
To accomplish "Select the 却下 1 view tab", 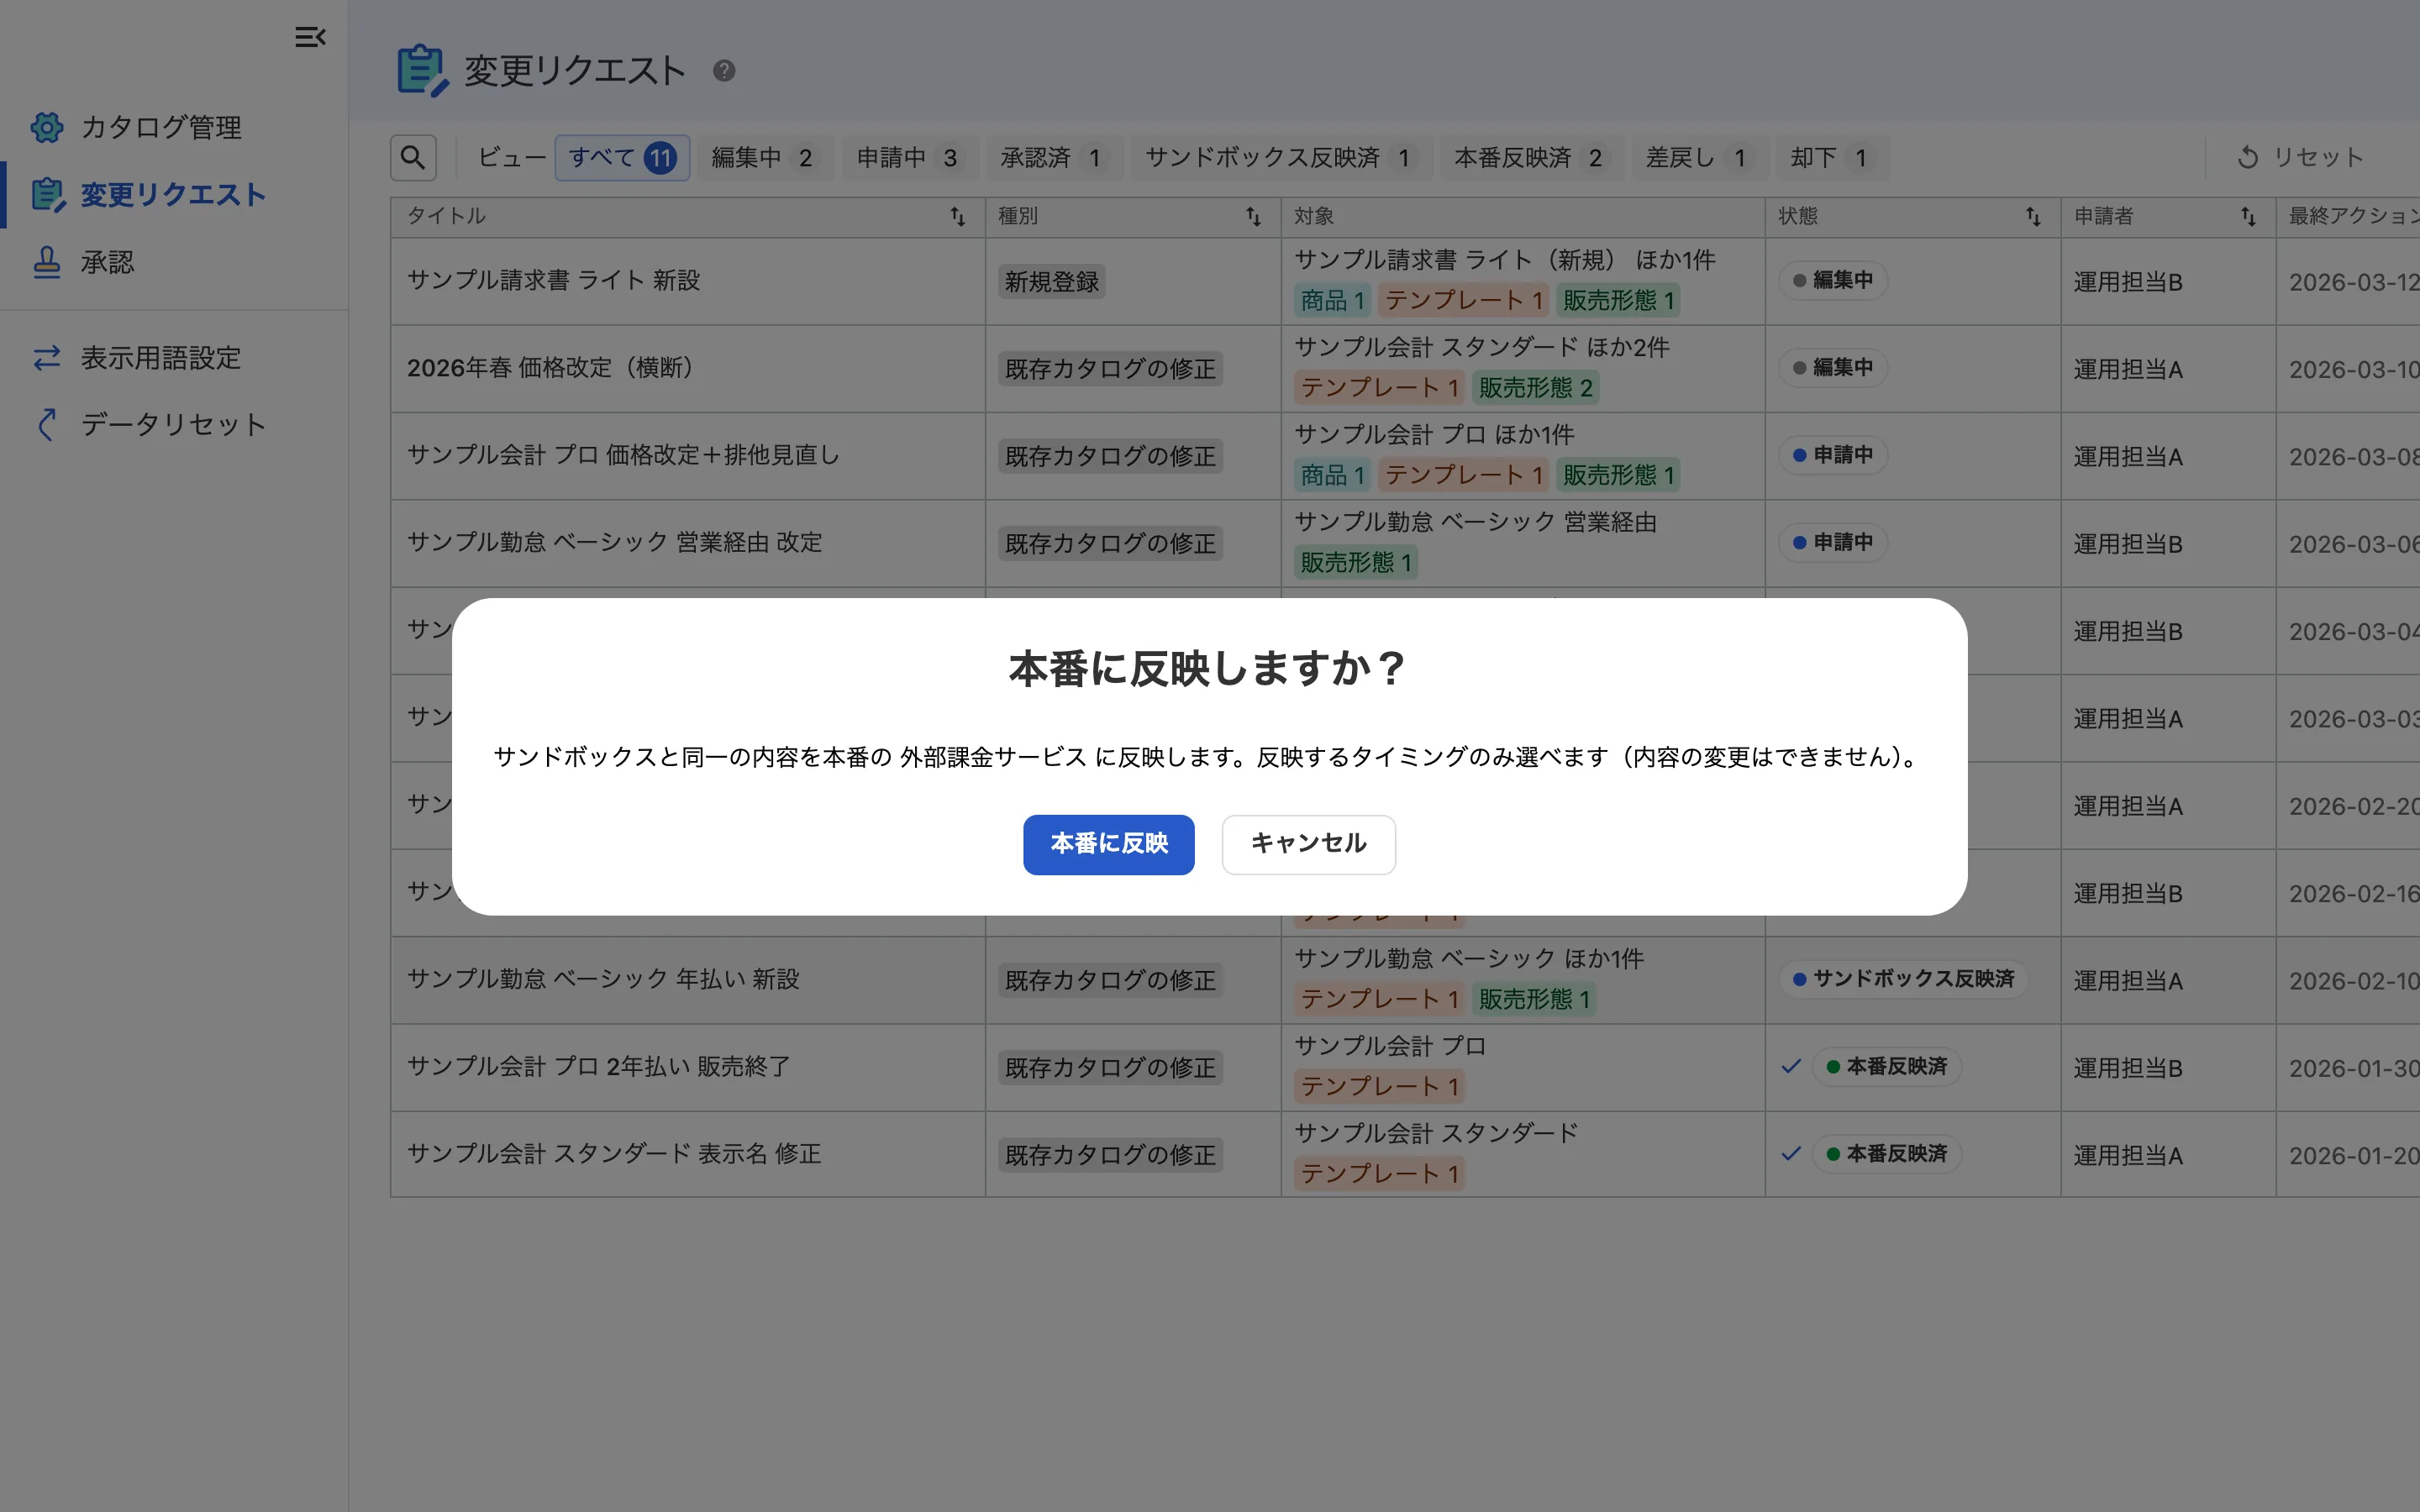I will tap(1832, 158).
